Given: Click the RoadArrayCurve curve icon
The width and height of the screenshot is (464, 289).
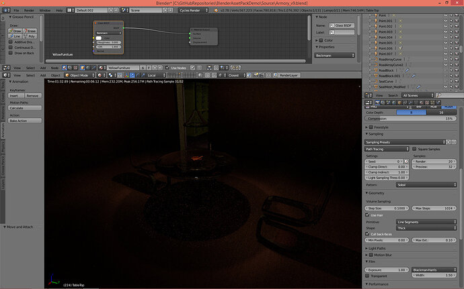Looking at the screenshot, I should tap(376, 59).
